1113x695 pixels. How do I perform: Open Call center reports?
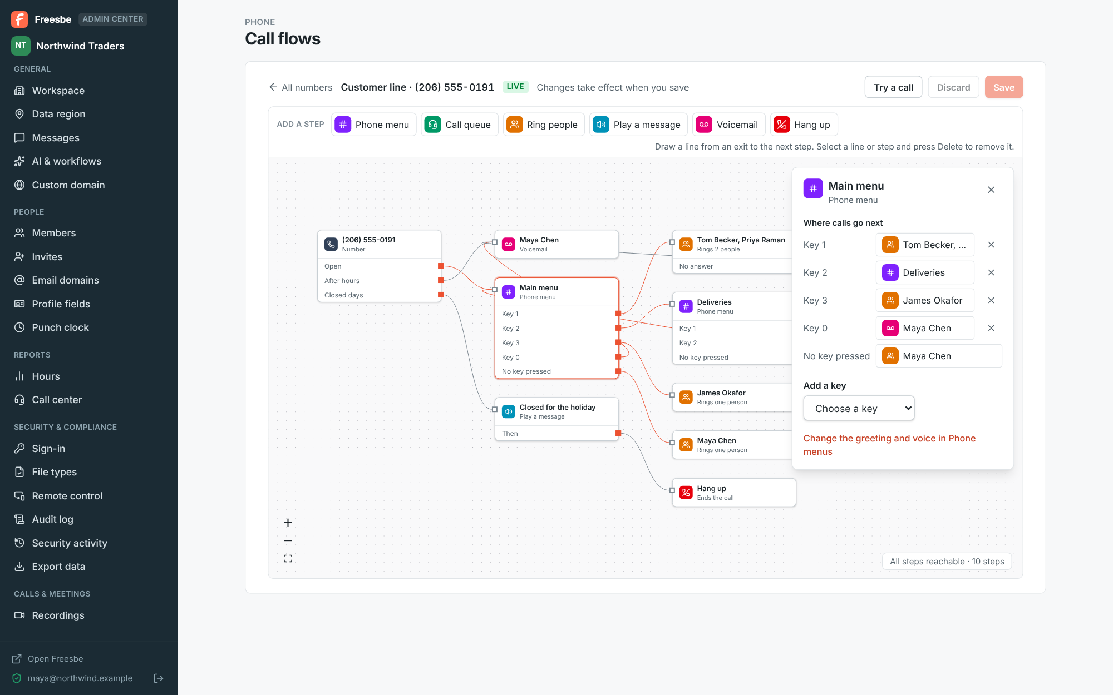(x=89, y=400)
